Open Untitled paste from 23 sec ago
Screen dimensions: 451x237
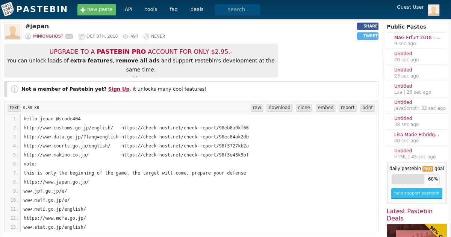point(403,70)
